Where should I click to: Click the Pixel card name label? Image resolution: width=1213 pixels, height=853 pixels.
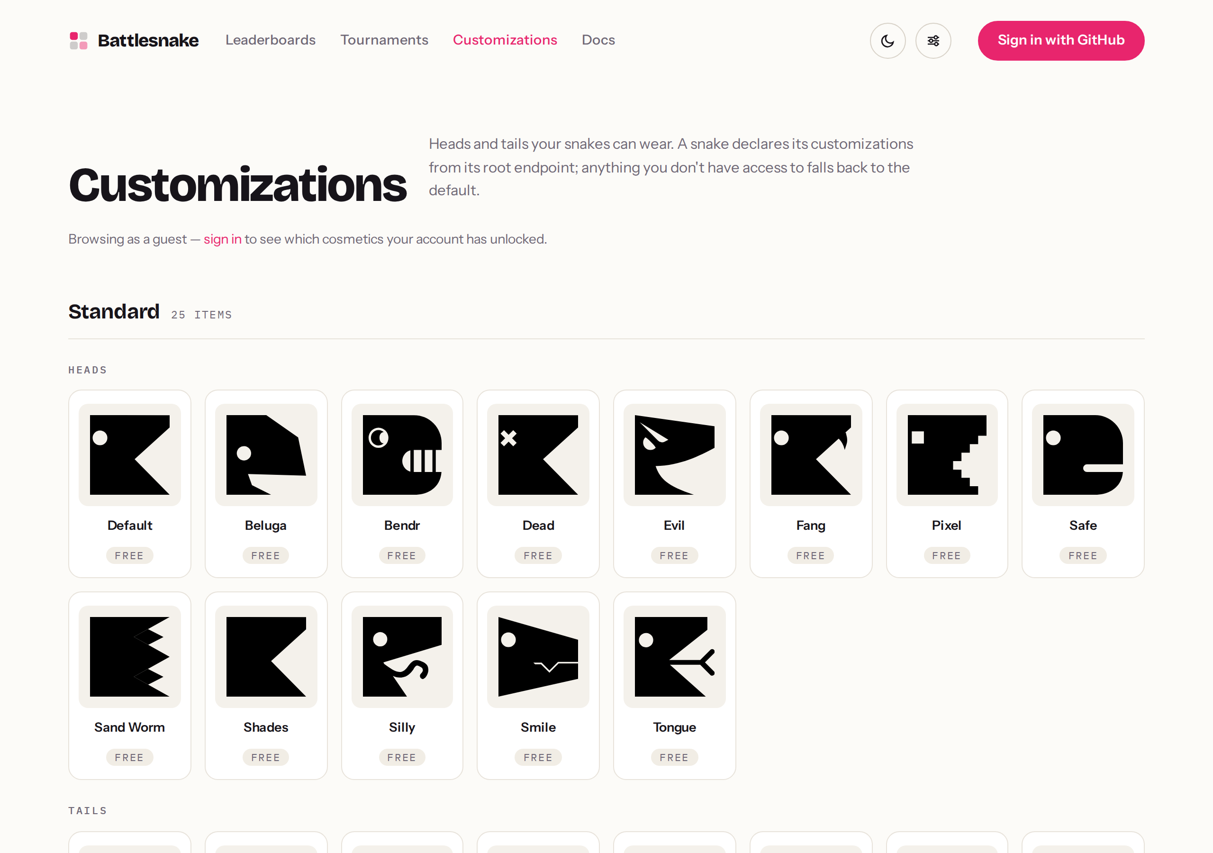(947, 526)
